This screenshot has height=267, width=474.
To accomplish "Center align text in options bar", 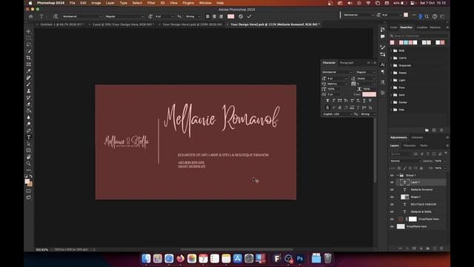I will pyautogui.click(x=214, y=16).
